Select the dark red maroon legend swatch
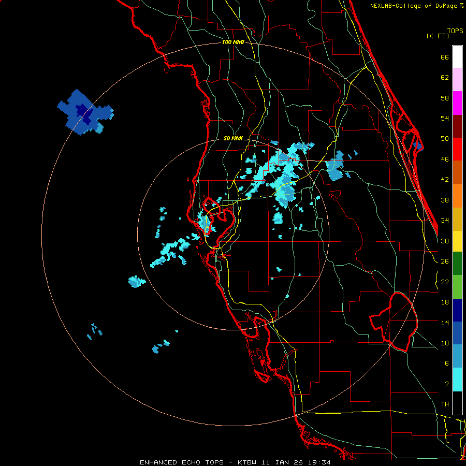 [457, 126]
